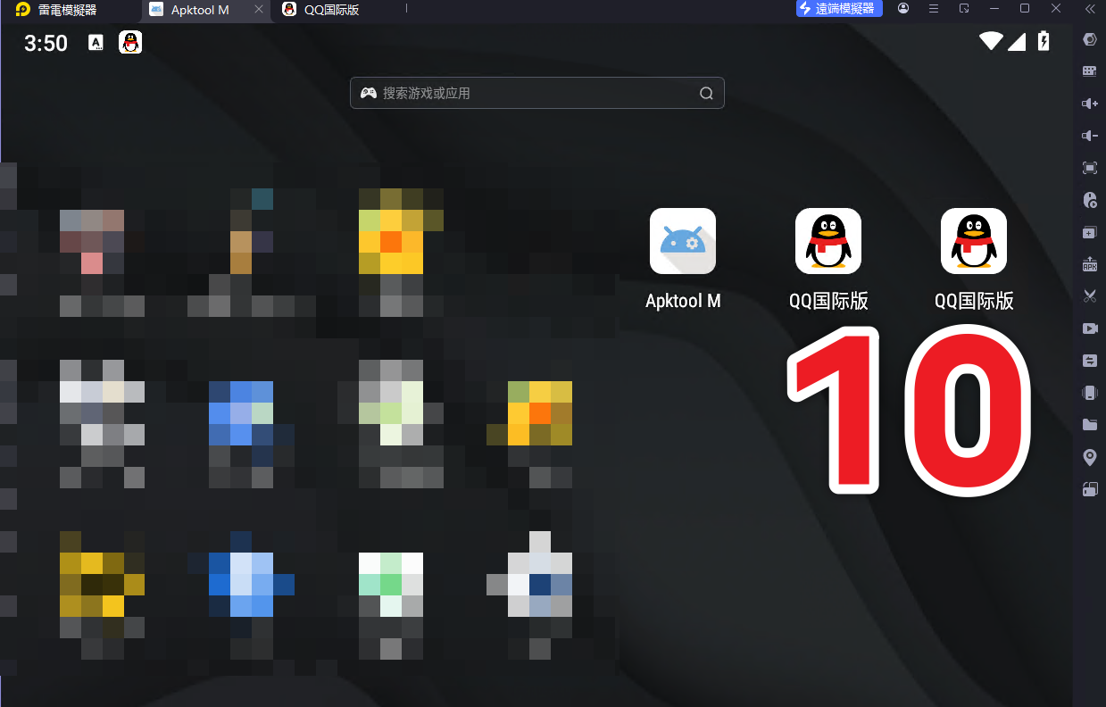The height and width of the screenshot is (707, 1106).
Task: Start the video recorder from the sidebar
Action: click(1089, 329)
